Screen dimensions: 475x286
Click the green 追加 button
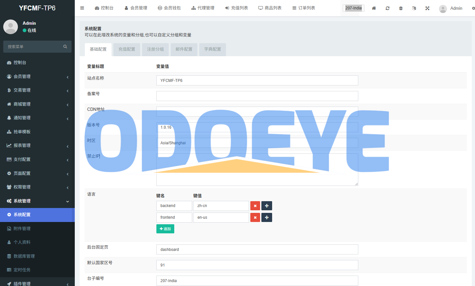(x=165, y=229)
